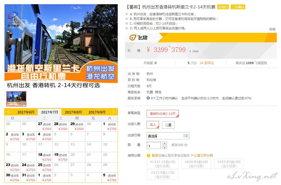The image size is (281, 185).
Task: Select July 19 departure ¥3799
Action: click(61, 157)
